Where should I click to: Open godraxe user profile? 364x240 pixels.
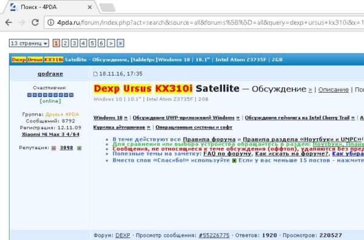50,74
